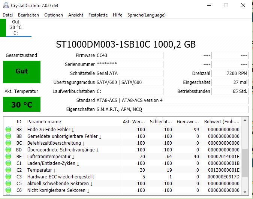Viewport: 253px width, 199px height.
Task: Select the Temperatur attribute row C2
Action: coord(123,170)
